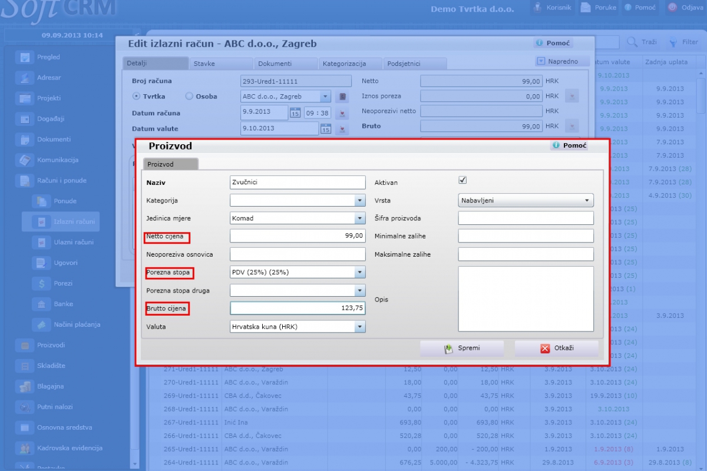This screenshot has height=471, width=707.
Task: Click the Zadnja uplata column header
Action: (666, 62)
